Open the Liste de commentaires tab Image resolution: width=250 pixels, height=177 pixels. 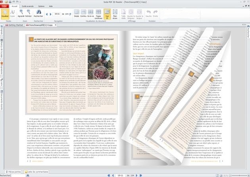tap(37, 172)
